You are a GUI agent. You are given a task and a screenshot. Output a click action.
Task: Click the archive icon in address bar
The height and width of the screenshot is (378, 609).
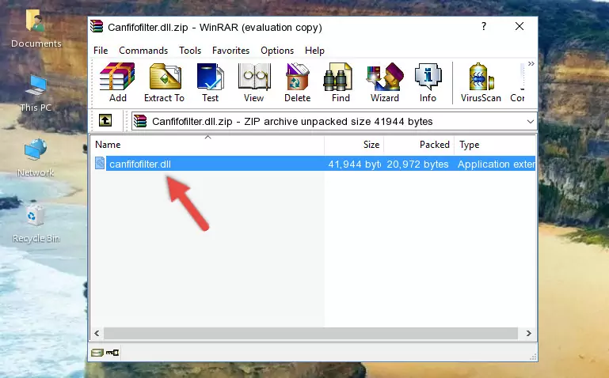pos(140,121)
